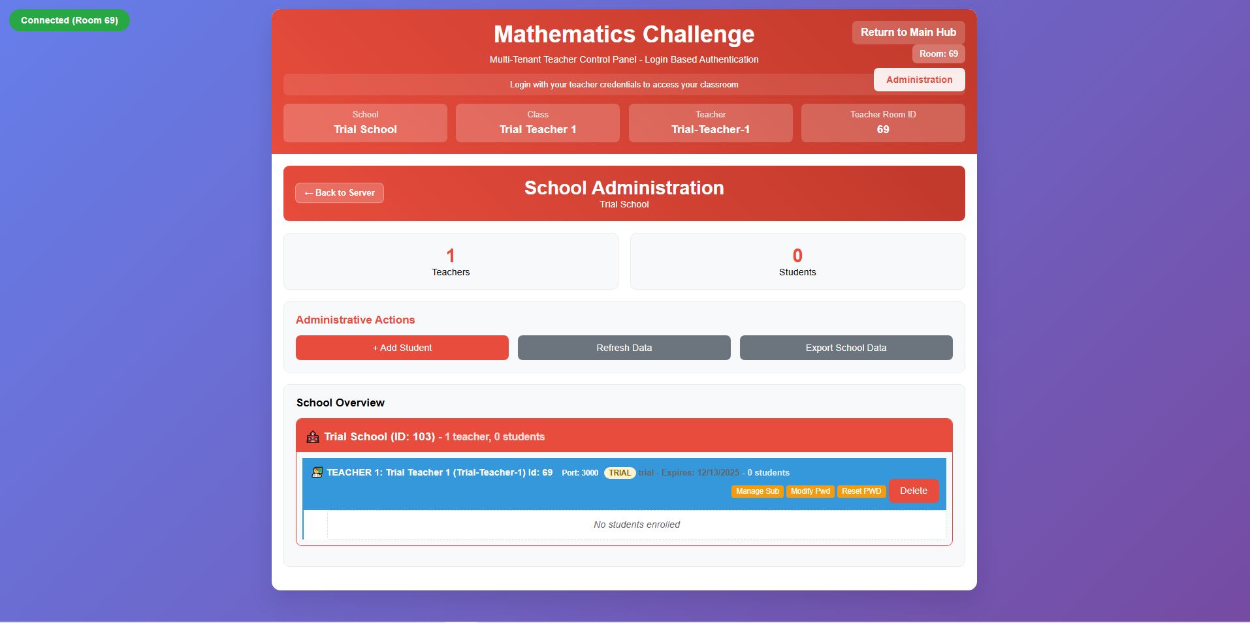Click the Connected (Room 69) status indicator
The image size is (1250, 623).
click(x=69, y=20)
